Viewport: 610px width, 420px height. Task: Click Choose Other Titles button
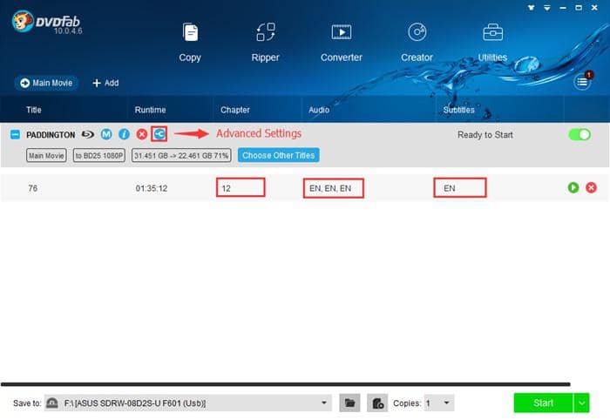click(279, 155)
